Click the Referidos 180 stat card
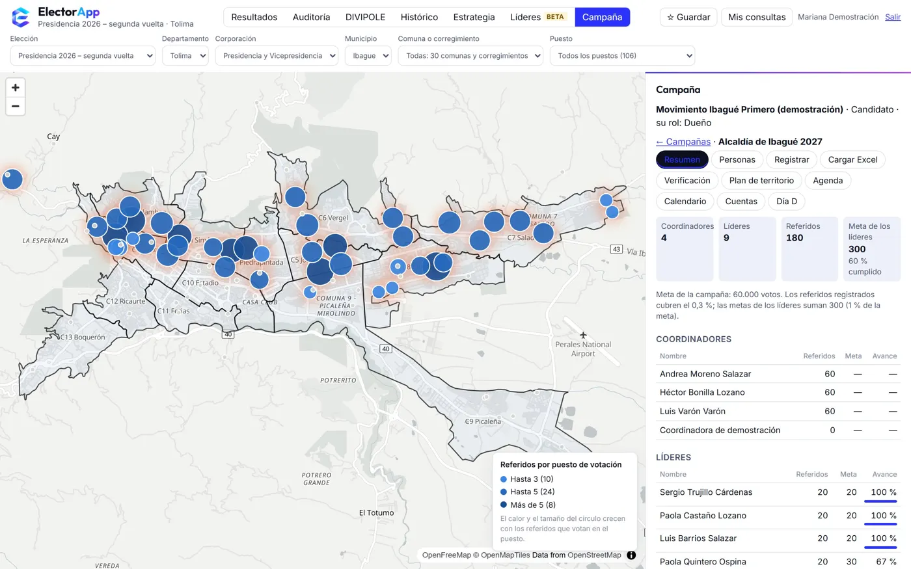The height and width of the screenshot is (569, 911). coord(809,249)
